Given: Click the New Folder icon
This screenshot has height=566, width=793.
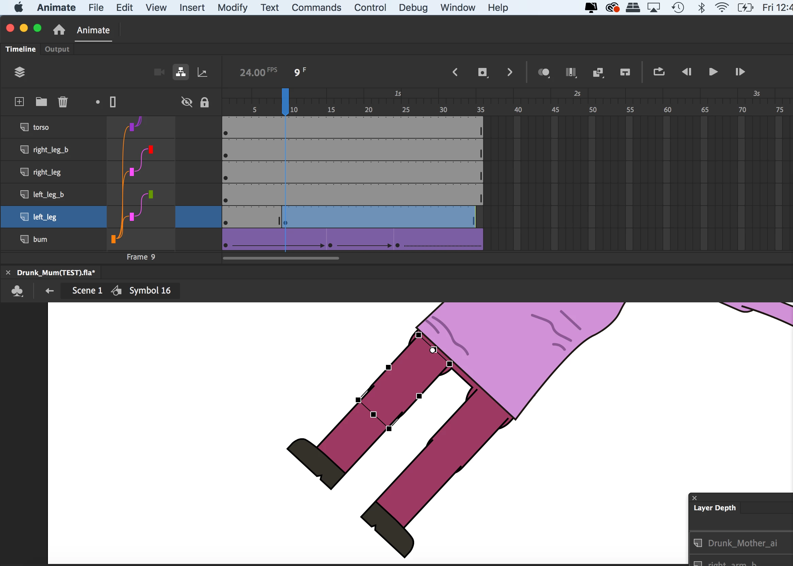Looking at the screenshot, I should 41,102.
